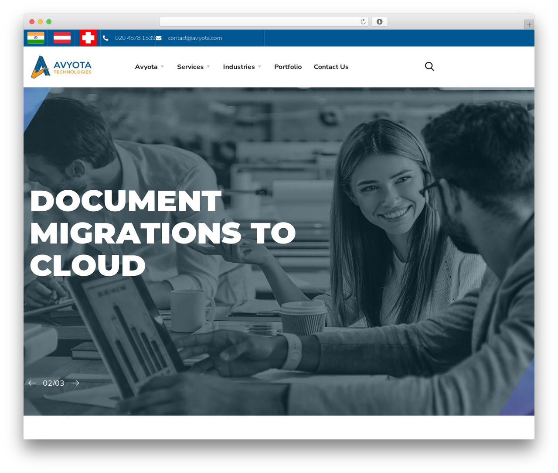Select the Austria flag icon
This screenshot has width=558, height=473.
(x=62, y=38)
